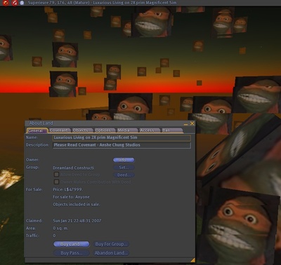Toggle Allow Deed to Group checkbox

coord(56,175)
